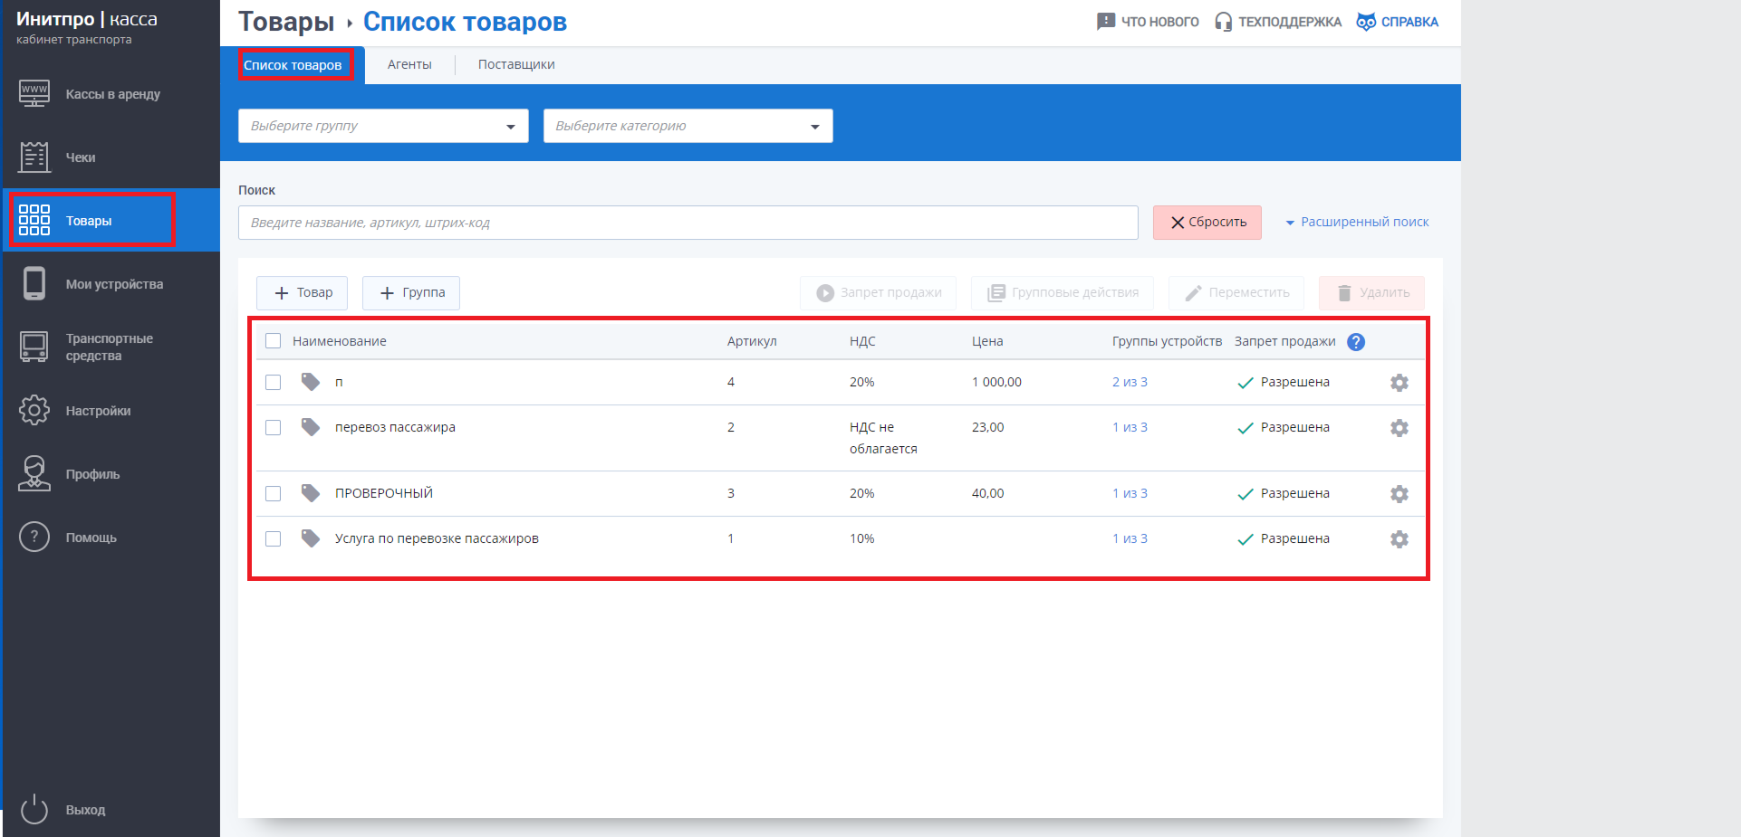The height and width of the screenshot is (837, 1741).
Task: Open the Кассы в аренду sidebar icon
Action: click(34, 94)
